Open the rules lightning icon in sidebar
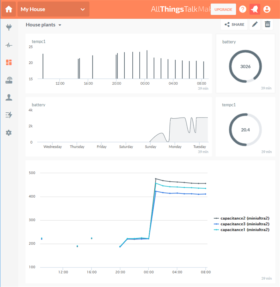The image size is (280, 287). 9,115
